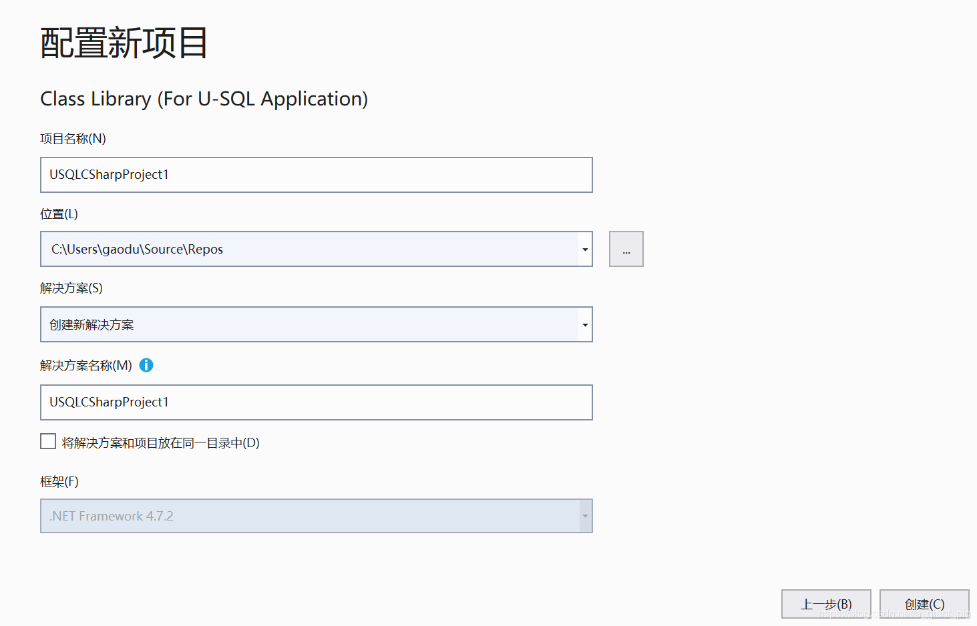977x626 pixels.
Task: Click the 位置(L) field label
Action: pos(59,214)
